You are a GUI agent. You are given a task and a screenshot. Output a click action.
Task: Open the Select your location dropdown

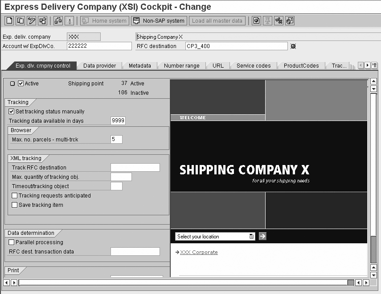click(215, 237)
